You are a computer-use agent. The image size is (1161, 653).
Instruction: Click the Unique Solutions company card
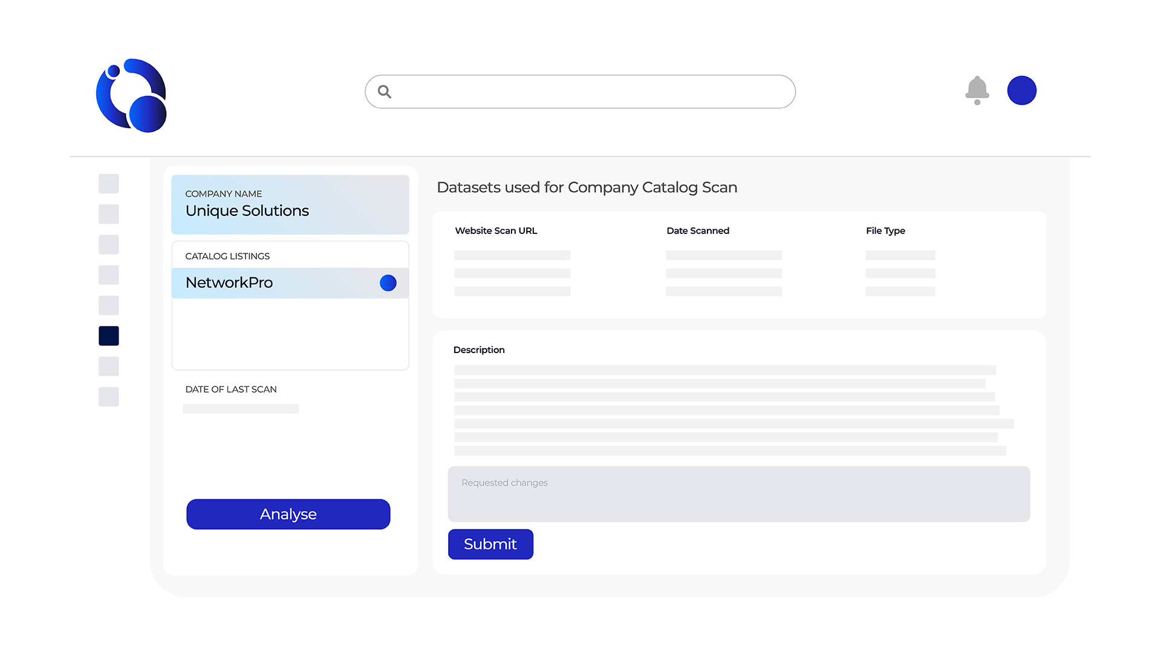click(x=290, y=204)
